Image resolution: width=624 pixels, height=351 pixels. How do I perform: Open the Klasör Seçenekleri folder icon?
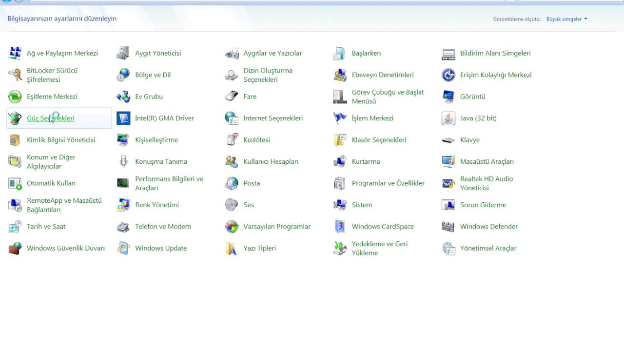340,140
